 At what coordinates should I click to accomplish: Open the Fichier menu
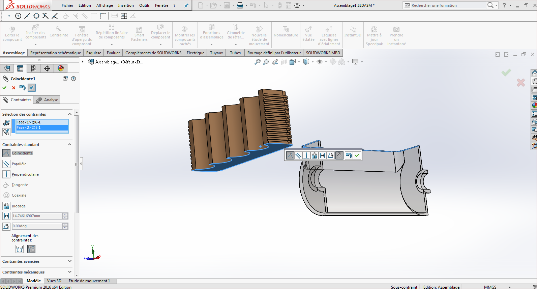pyautogui.click(x=67, y=5)
